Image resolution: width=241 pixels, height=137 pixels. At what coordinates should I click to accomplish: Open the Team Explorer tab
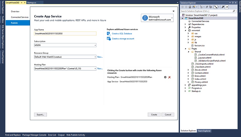(x=204, y=131)
